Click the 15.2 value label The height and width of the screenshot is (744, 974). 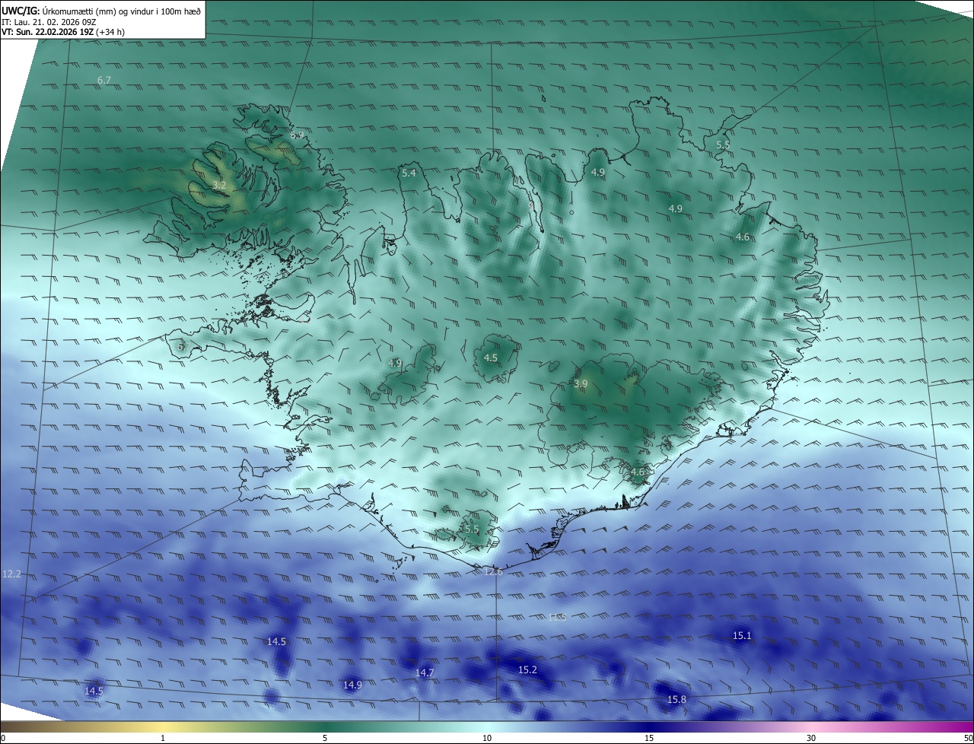527,669
